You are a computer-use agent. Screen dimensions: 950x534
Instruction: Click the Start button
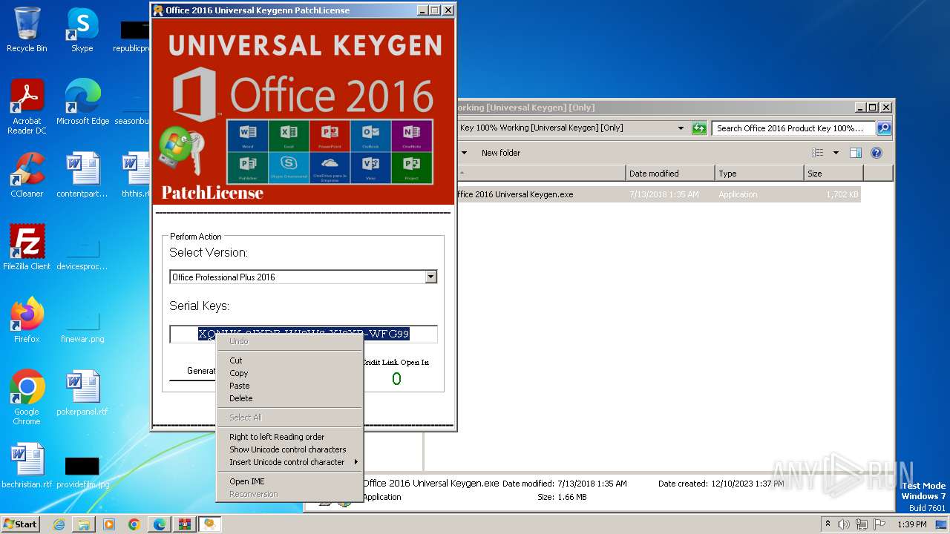[21, 524]
